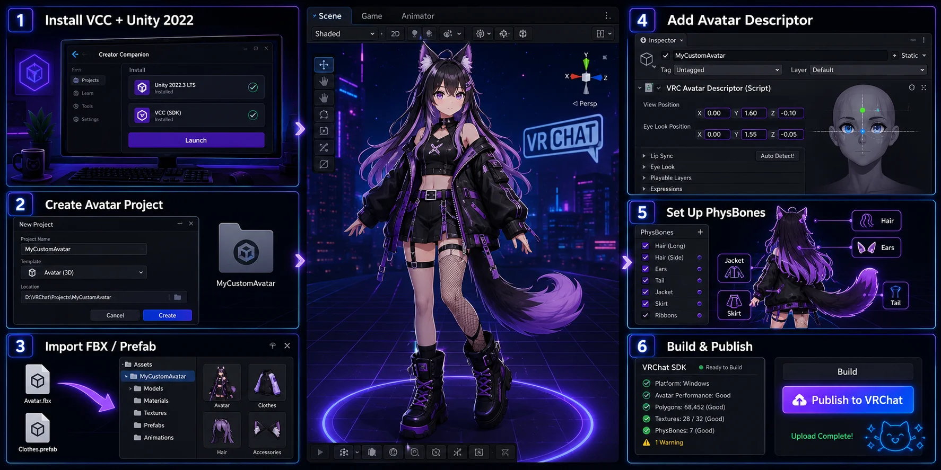Click the Project Name input field
The width and height of the screenshot is (941, 470).
tap(84, 249)
